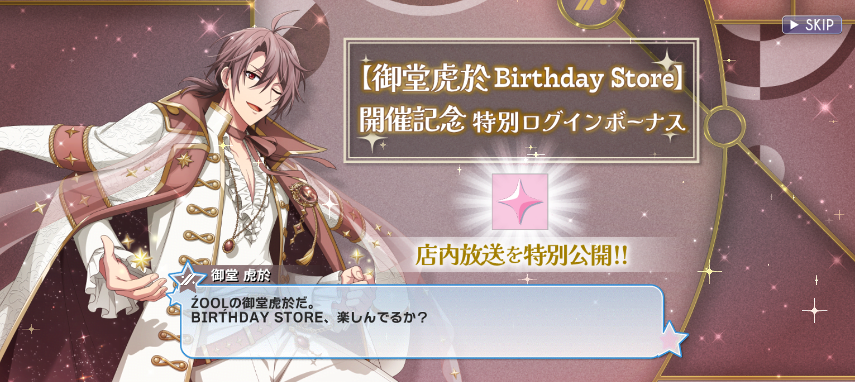Click the BIRTHDAY STORE dialogue line
This screenshot has width=855, height=382.
tap(309, 318)
